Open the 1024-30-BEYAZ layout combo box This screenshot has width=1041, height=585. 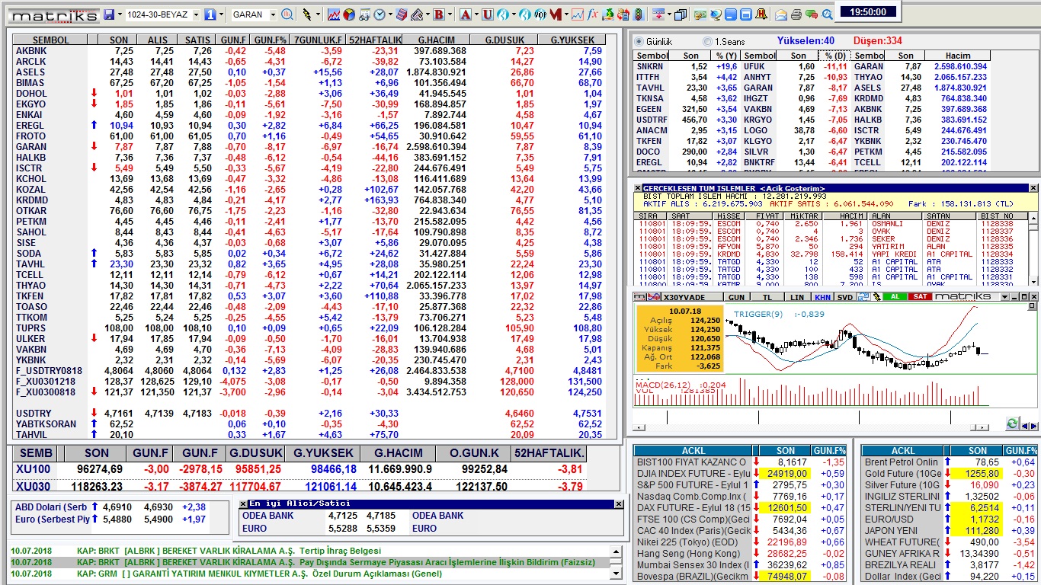point(162,14)
